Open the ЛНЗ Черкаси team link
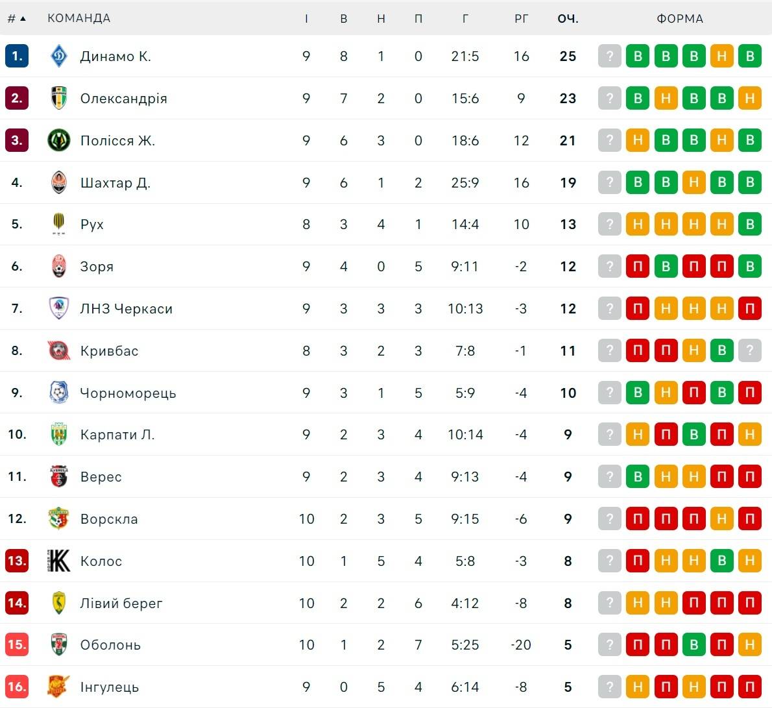The width and height of the screenshot is (772, 708). pyautogui.click(x=127, y=309)
